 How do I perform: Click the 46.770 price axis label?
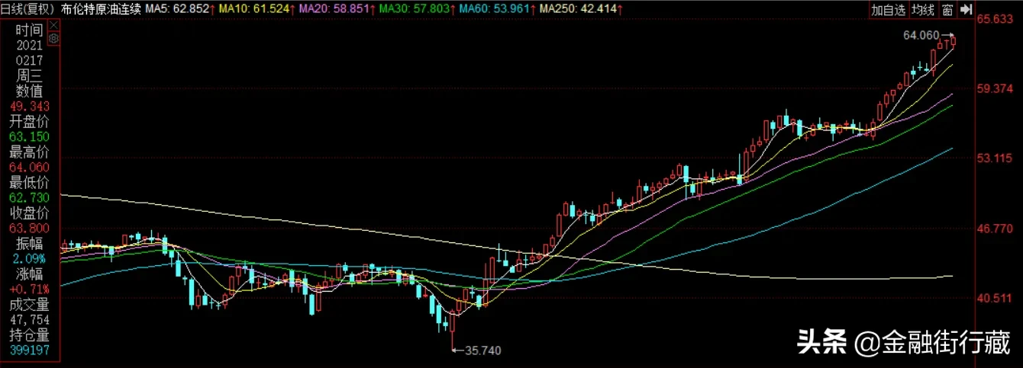994,228
